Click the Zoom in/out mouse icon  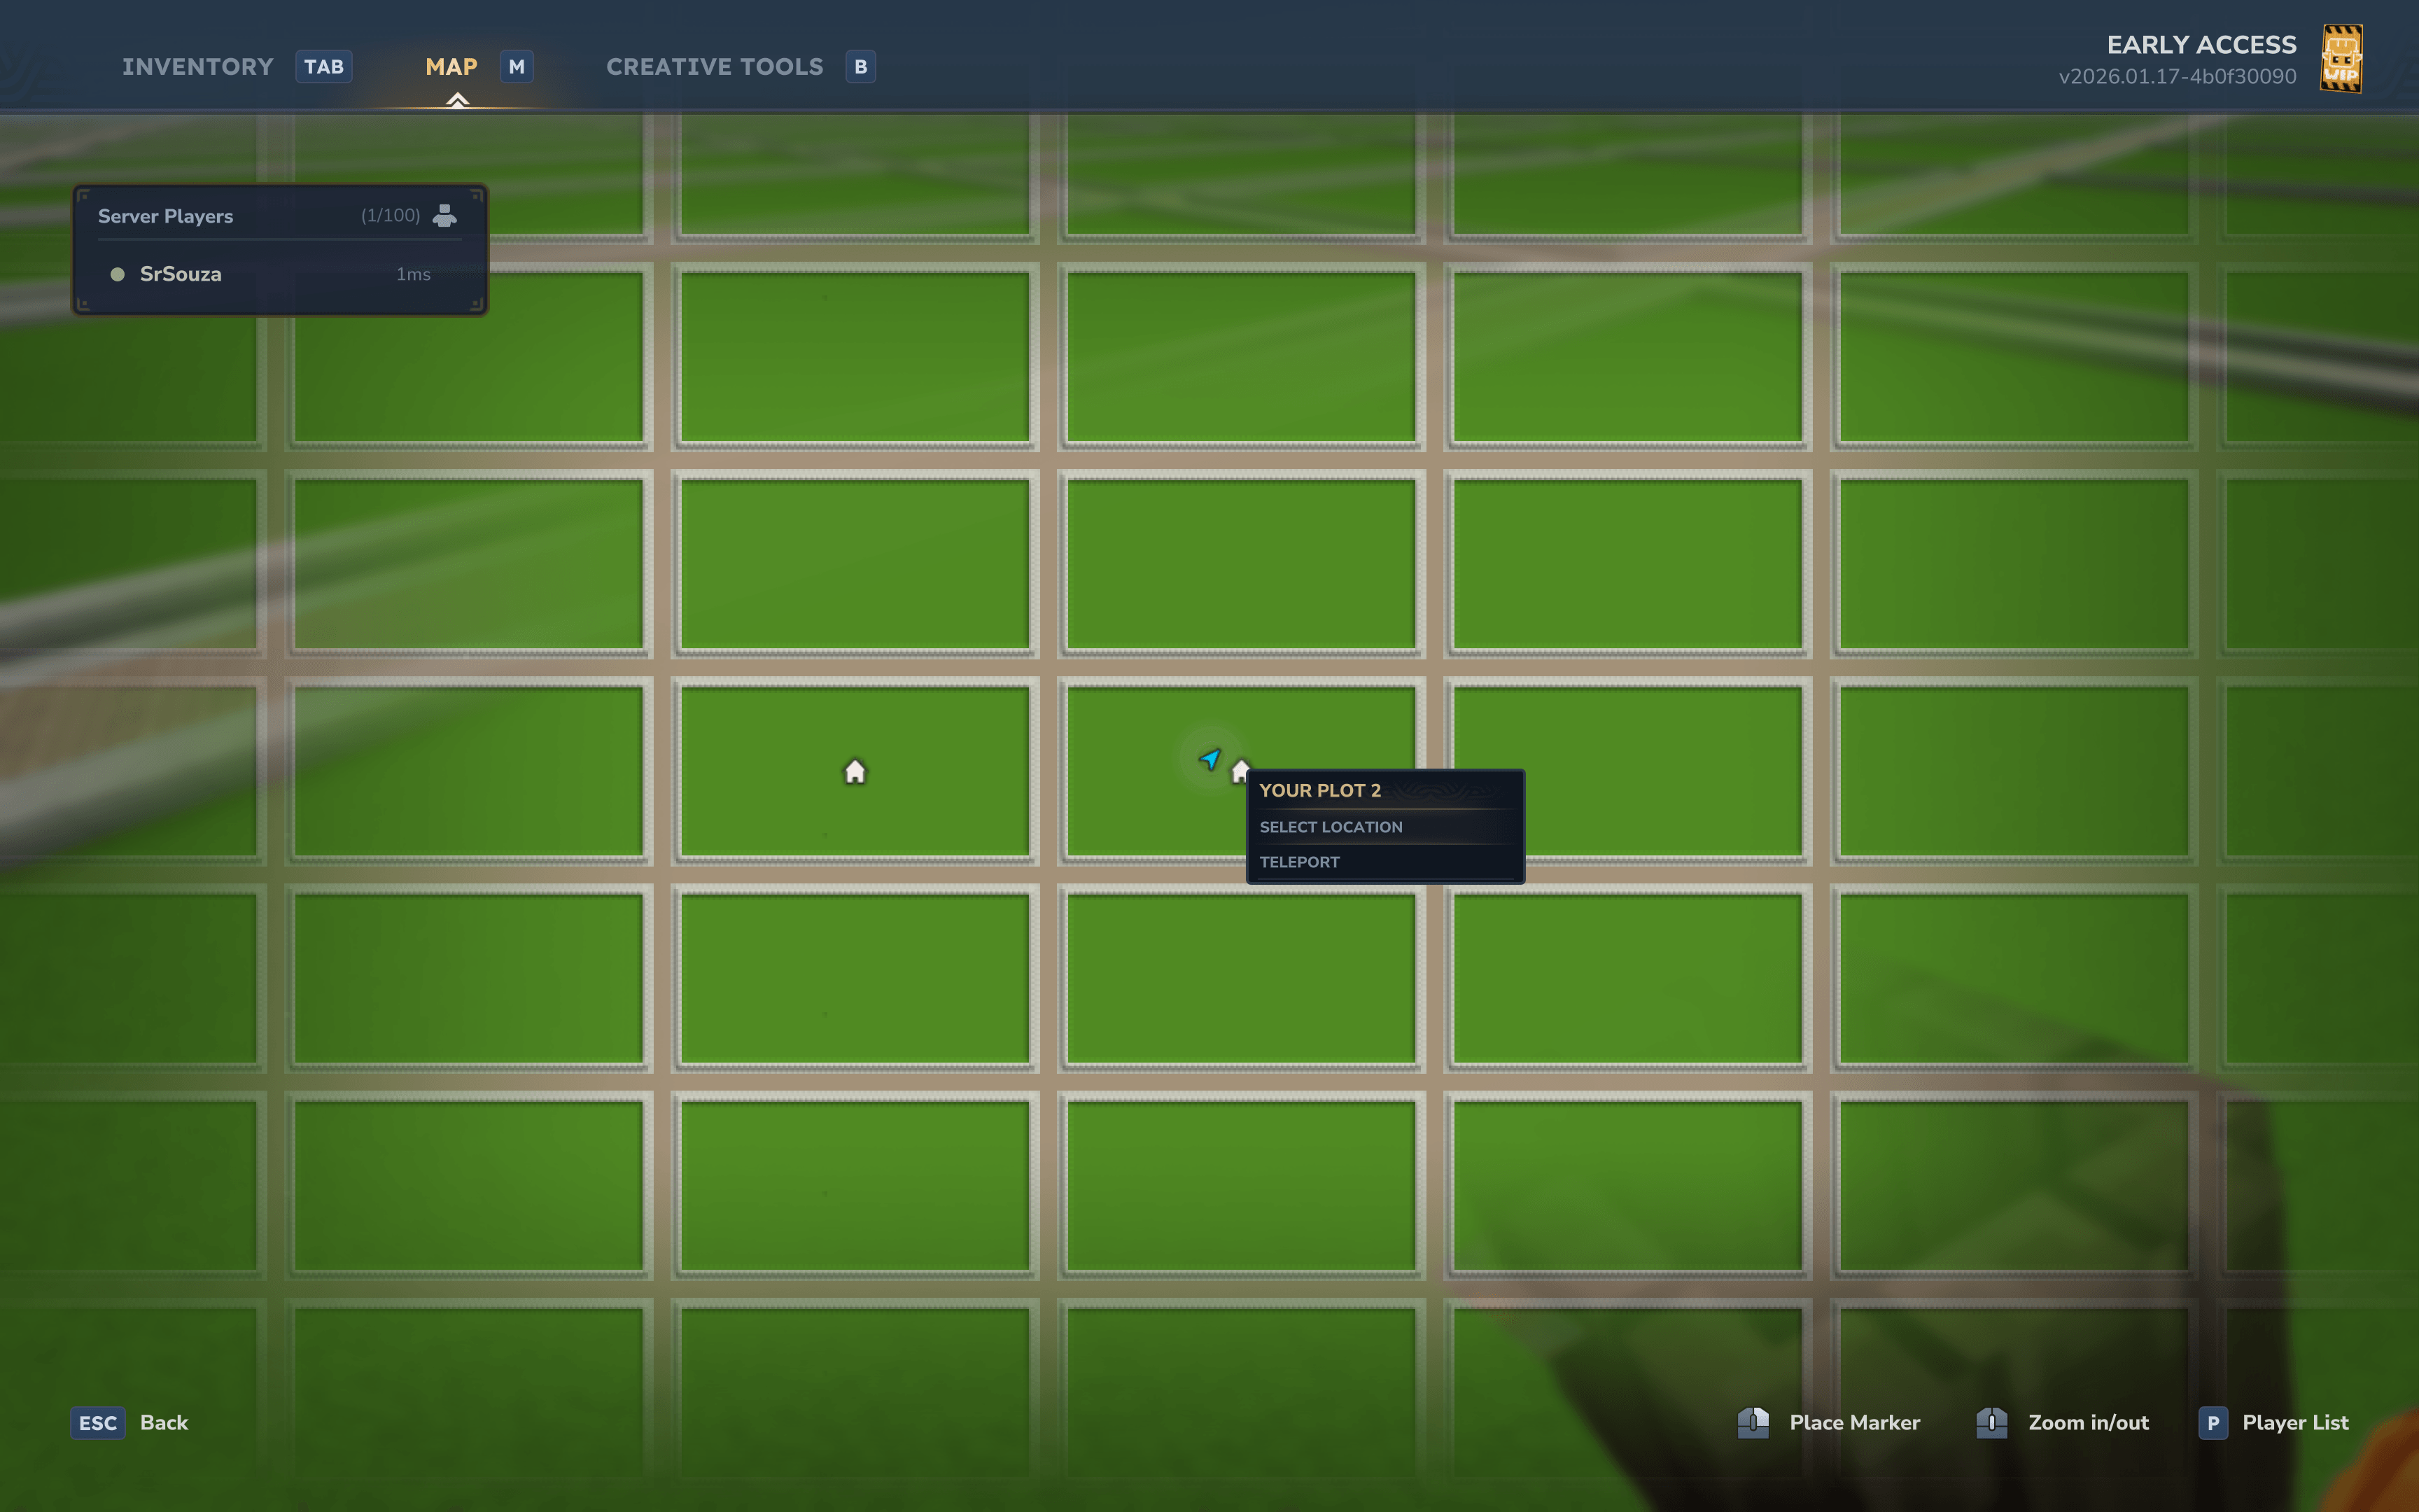coord(1991,1422)
